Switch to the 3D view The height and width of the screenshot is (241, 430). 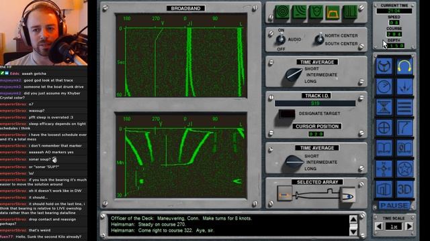click(404, 189)
